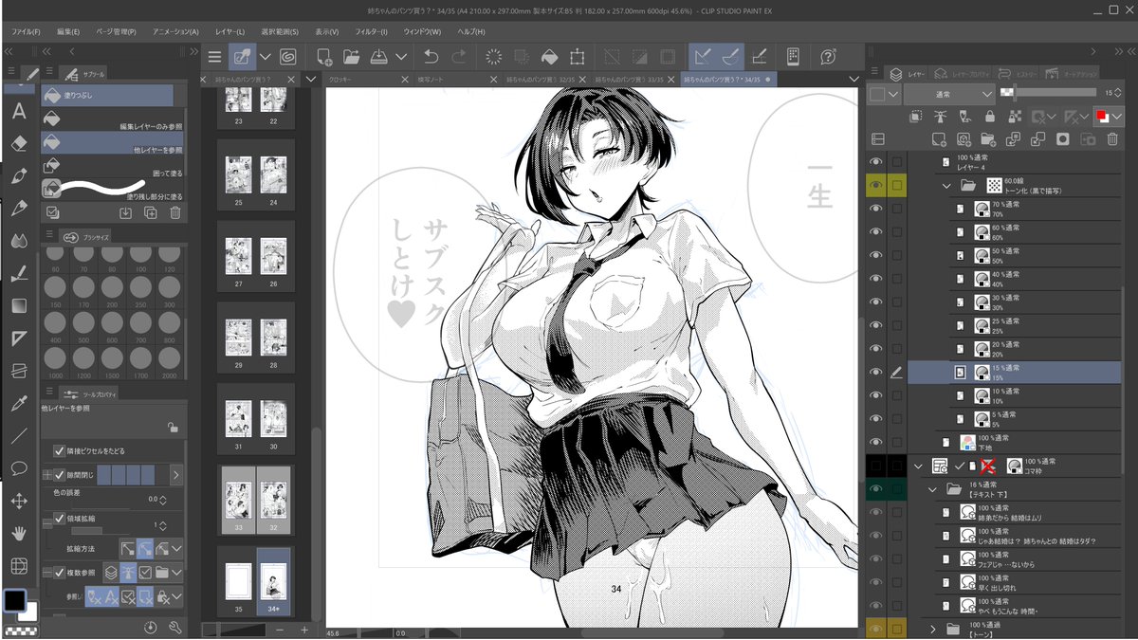Screen dimensions: 1138x640
Task: Collapse the トーン化 layer folder
Action: tap(946, 186)
